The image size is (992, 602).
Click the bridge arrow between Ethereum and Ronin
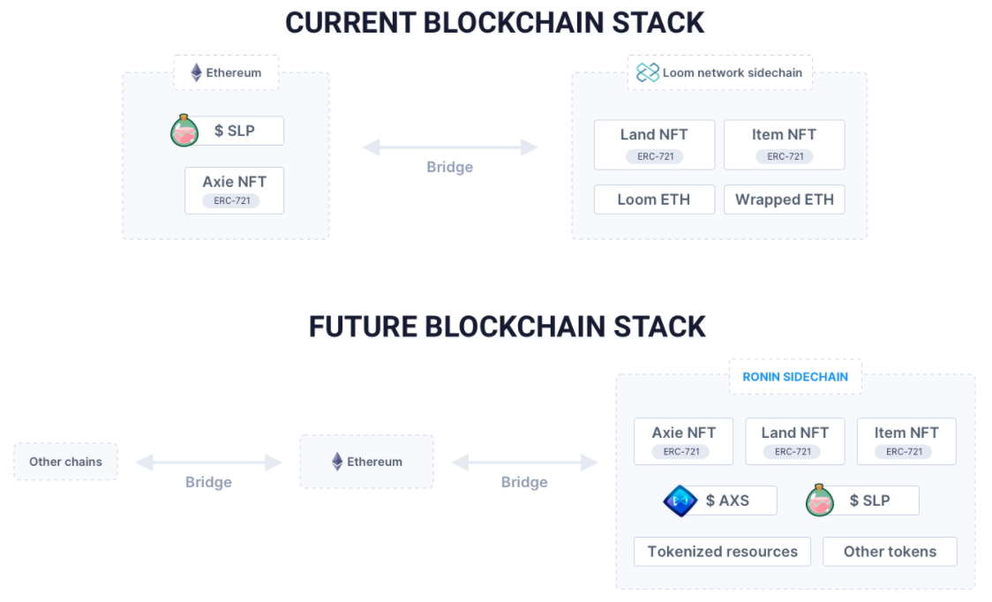(524, 463)
